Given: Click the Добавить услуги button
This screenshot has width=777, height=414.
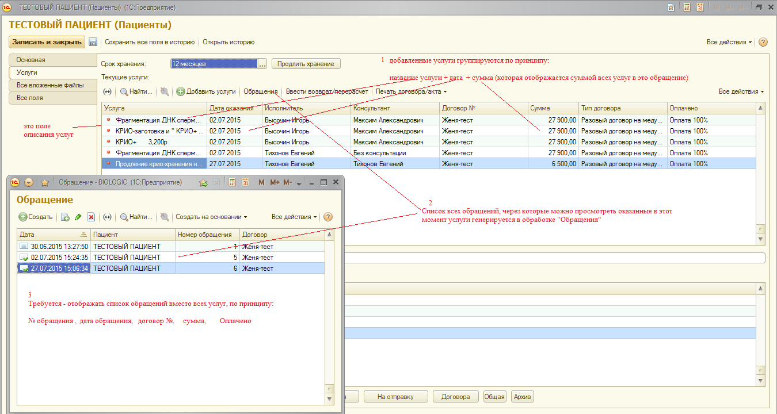Looking at the screenshot, I should tap(206, 91).
